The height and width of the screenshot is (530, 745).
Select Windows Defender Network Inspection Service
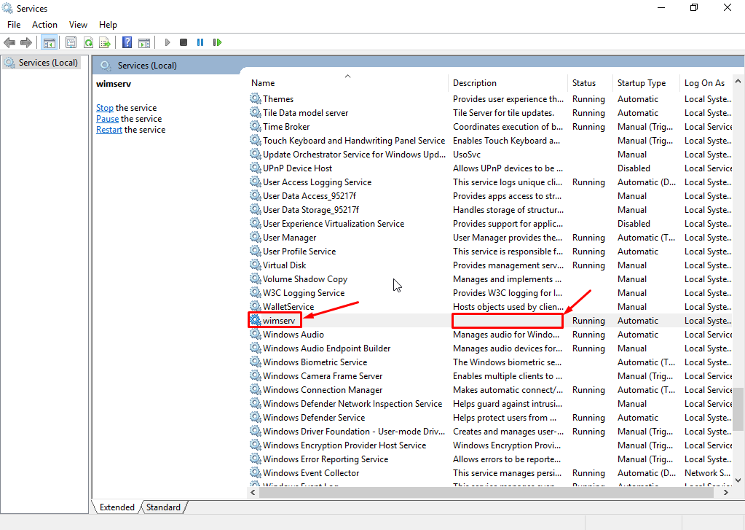click(490, 403)
